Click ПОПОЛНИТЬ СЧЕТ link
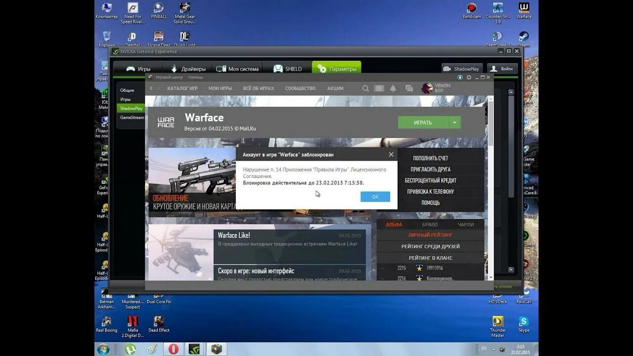 point(430,158)
